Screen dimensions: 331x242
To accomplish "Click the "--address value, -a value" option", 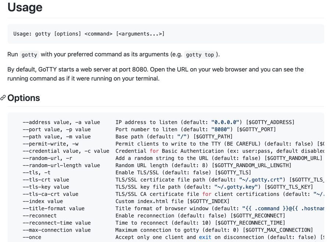I will click(x=61, y=122).
